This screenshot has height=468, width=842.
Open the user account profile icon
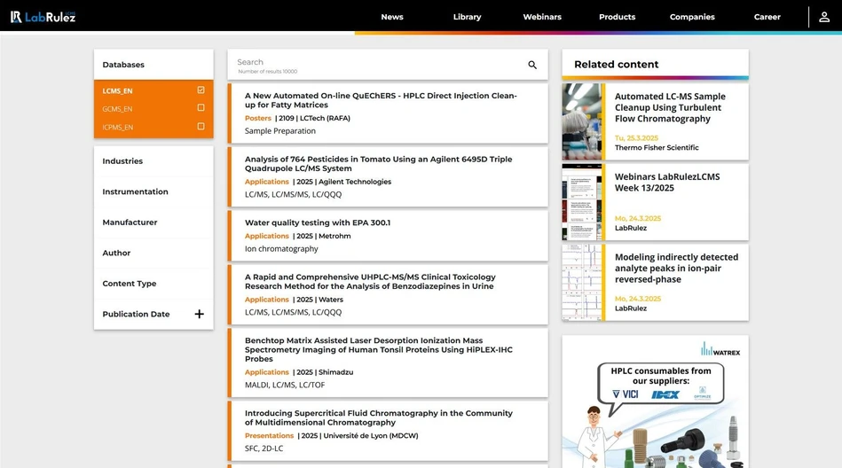[x=825, y=17]
